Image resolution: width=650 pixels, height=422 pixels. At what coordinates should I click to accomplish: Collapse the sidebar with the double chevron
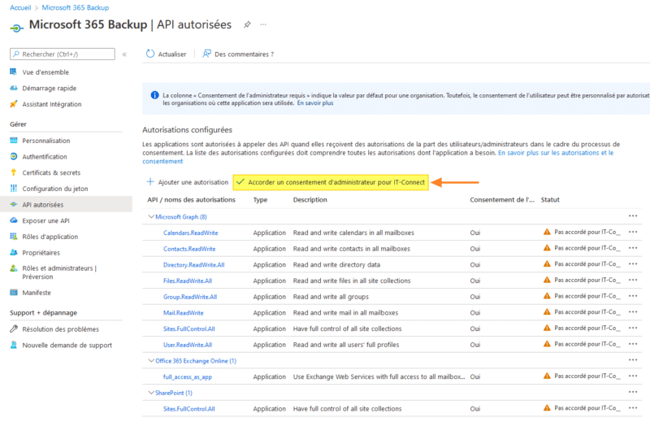tap(124, 54)
